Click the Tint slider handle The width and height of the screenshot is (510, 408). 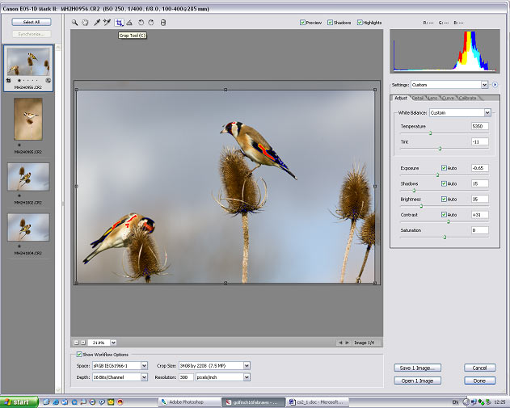click(x=440, y=149)
